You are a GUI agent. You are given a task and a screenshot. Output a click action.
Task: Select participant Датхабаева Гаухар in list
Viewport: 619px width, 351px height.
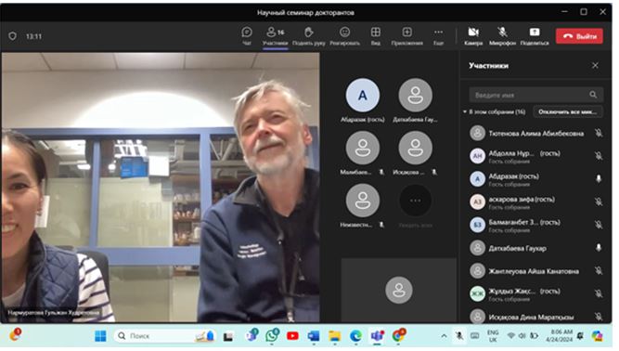click(x=535, y=248)
